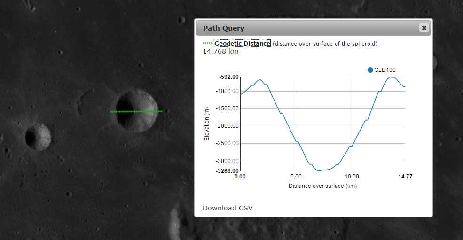This screenshot has height=240, width=463.
Task: Click the smaller crater at map left
Action: point(38,137)
